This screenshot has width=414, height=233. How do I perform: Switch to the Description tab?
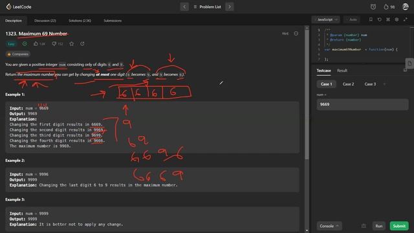[x=14, y=21]
